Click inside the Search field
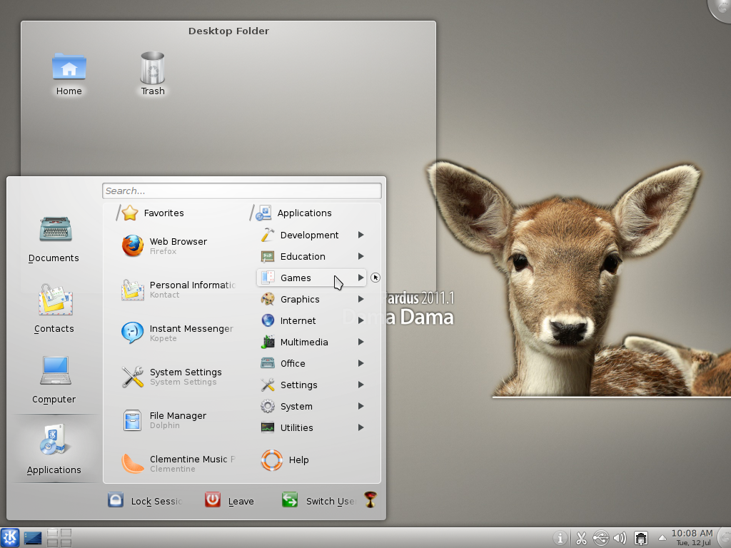Viewport: 731px width, 548px height. pyautogui.click(x=241, y=191)
